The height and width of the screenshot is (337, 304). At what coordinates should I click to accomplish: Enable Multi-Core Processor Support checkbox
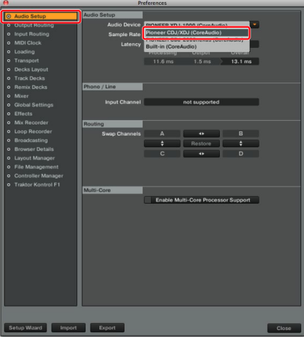147,200
